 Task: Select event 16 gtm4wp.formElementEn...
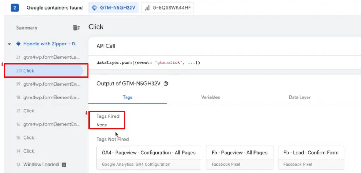tap(48, 124)
